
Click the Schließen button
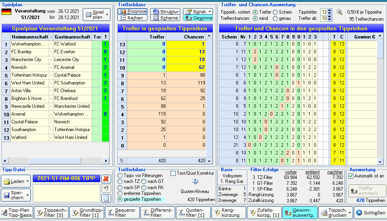371,212
